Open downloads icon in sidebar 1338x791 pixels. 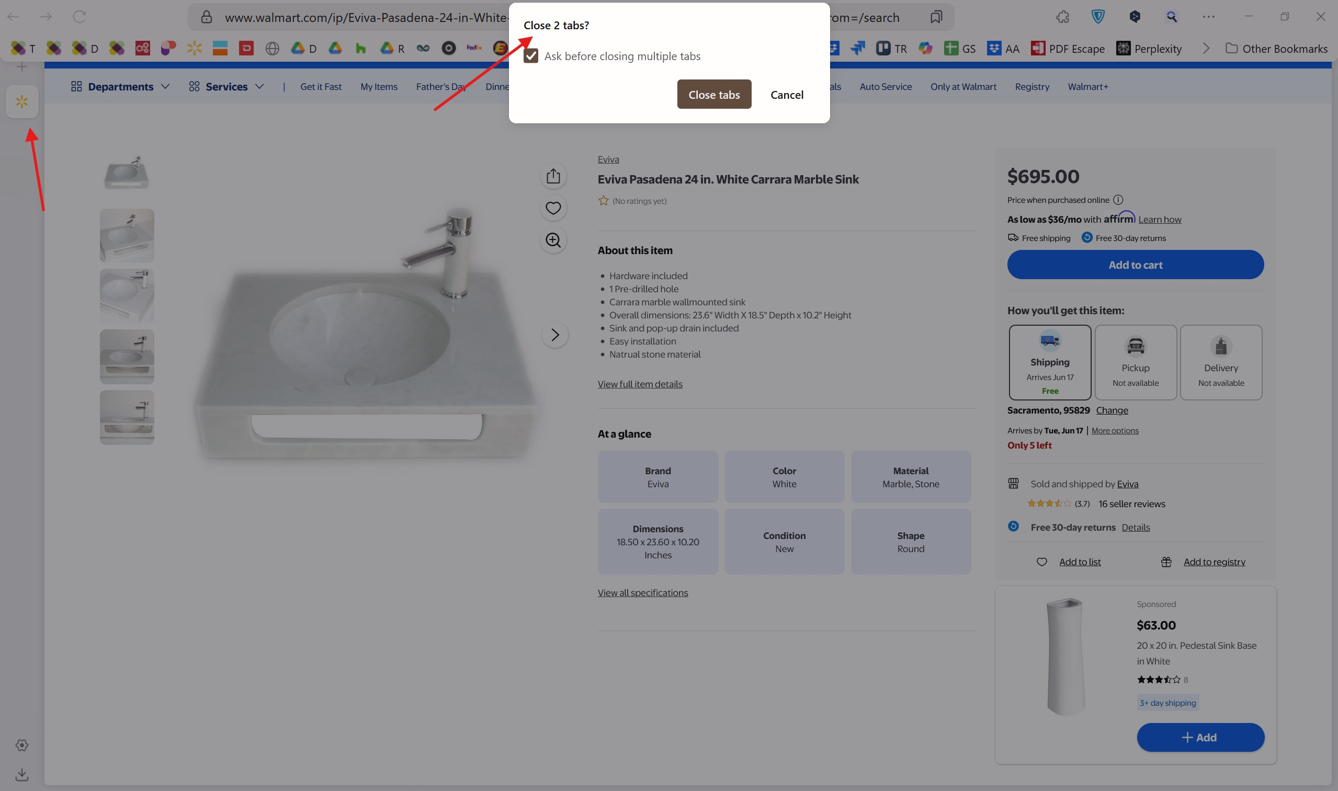coord(22,774)
